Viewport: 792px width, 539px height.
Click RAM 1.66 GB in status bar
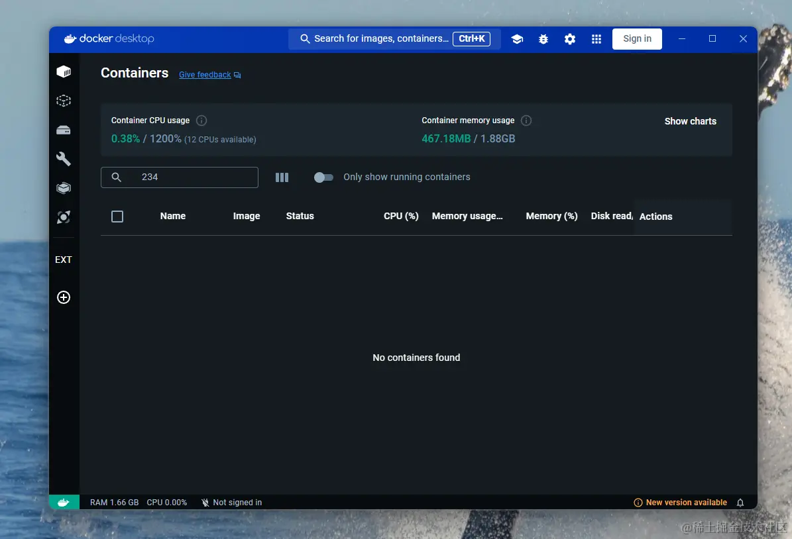(114, 503)
